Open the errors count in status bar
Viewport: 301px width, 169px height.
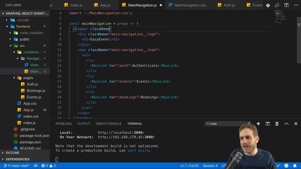(x=45, y=166)
